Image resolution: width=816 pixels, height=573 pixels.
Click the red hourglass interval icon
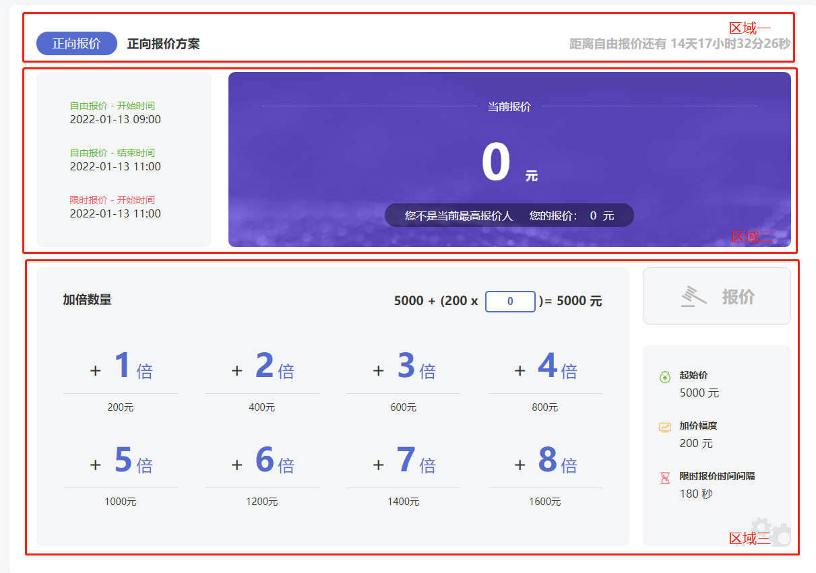[664, 477]
